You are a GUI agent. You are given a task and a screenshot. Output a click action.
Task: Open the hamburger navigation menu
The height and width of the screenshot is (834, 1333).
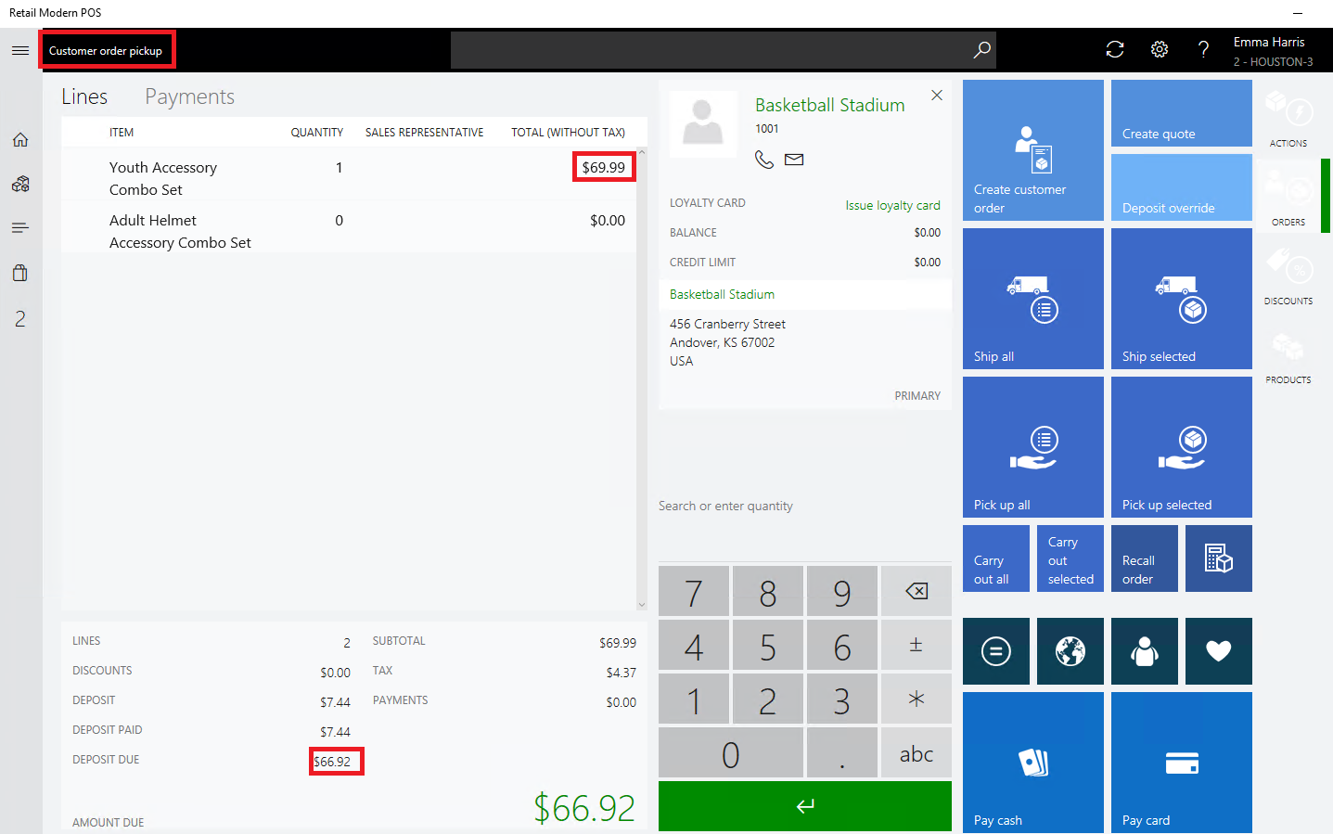coord(20,50)
